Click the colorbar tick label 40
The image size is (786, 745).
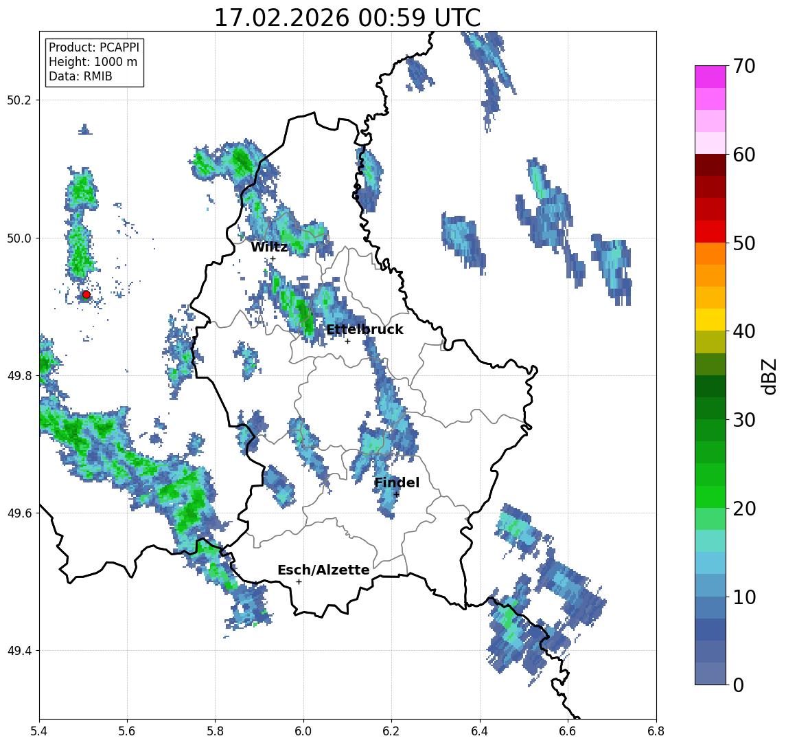pyautogui.click(x=743, y=331)
